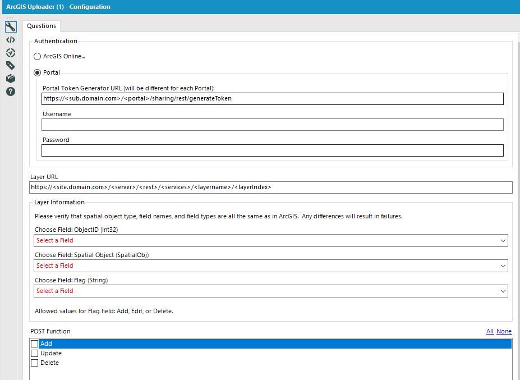This screenshot has height=380, width=520.
Task: Focus the Username input field
Action: (272, 125)
